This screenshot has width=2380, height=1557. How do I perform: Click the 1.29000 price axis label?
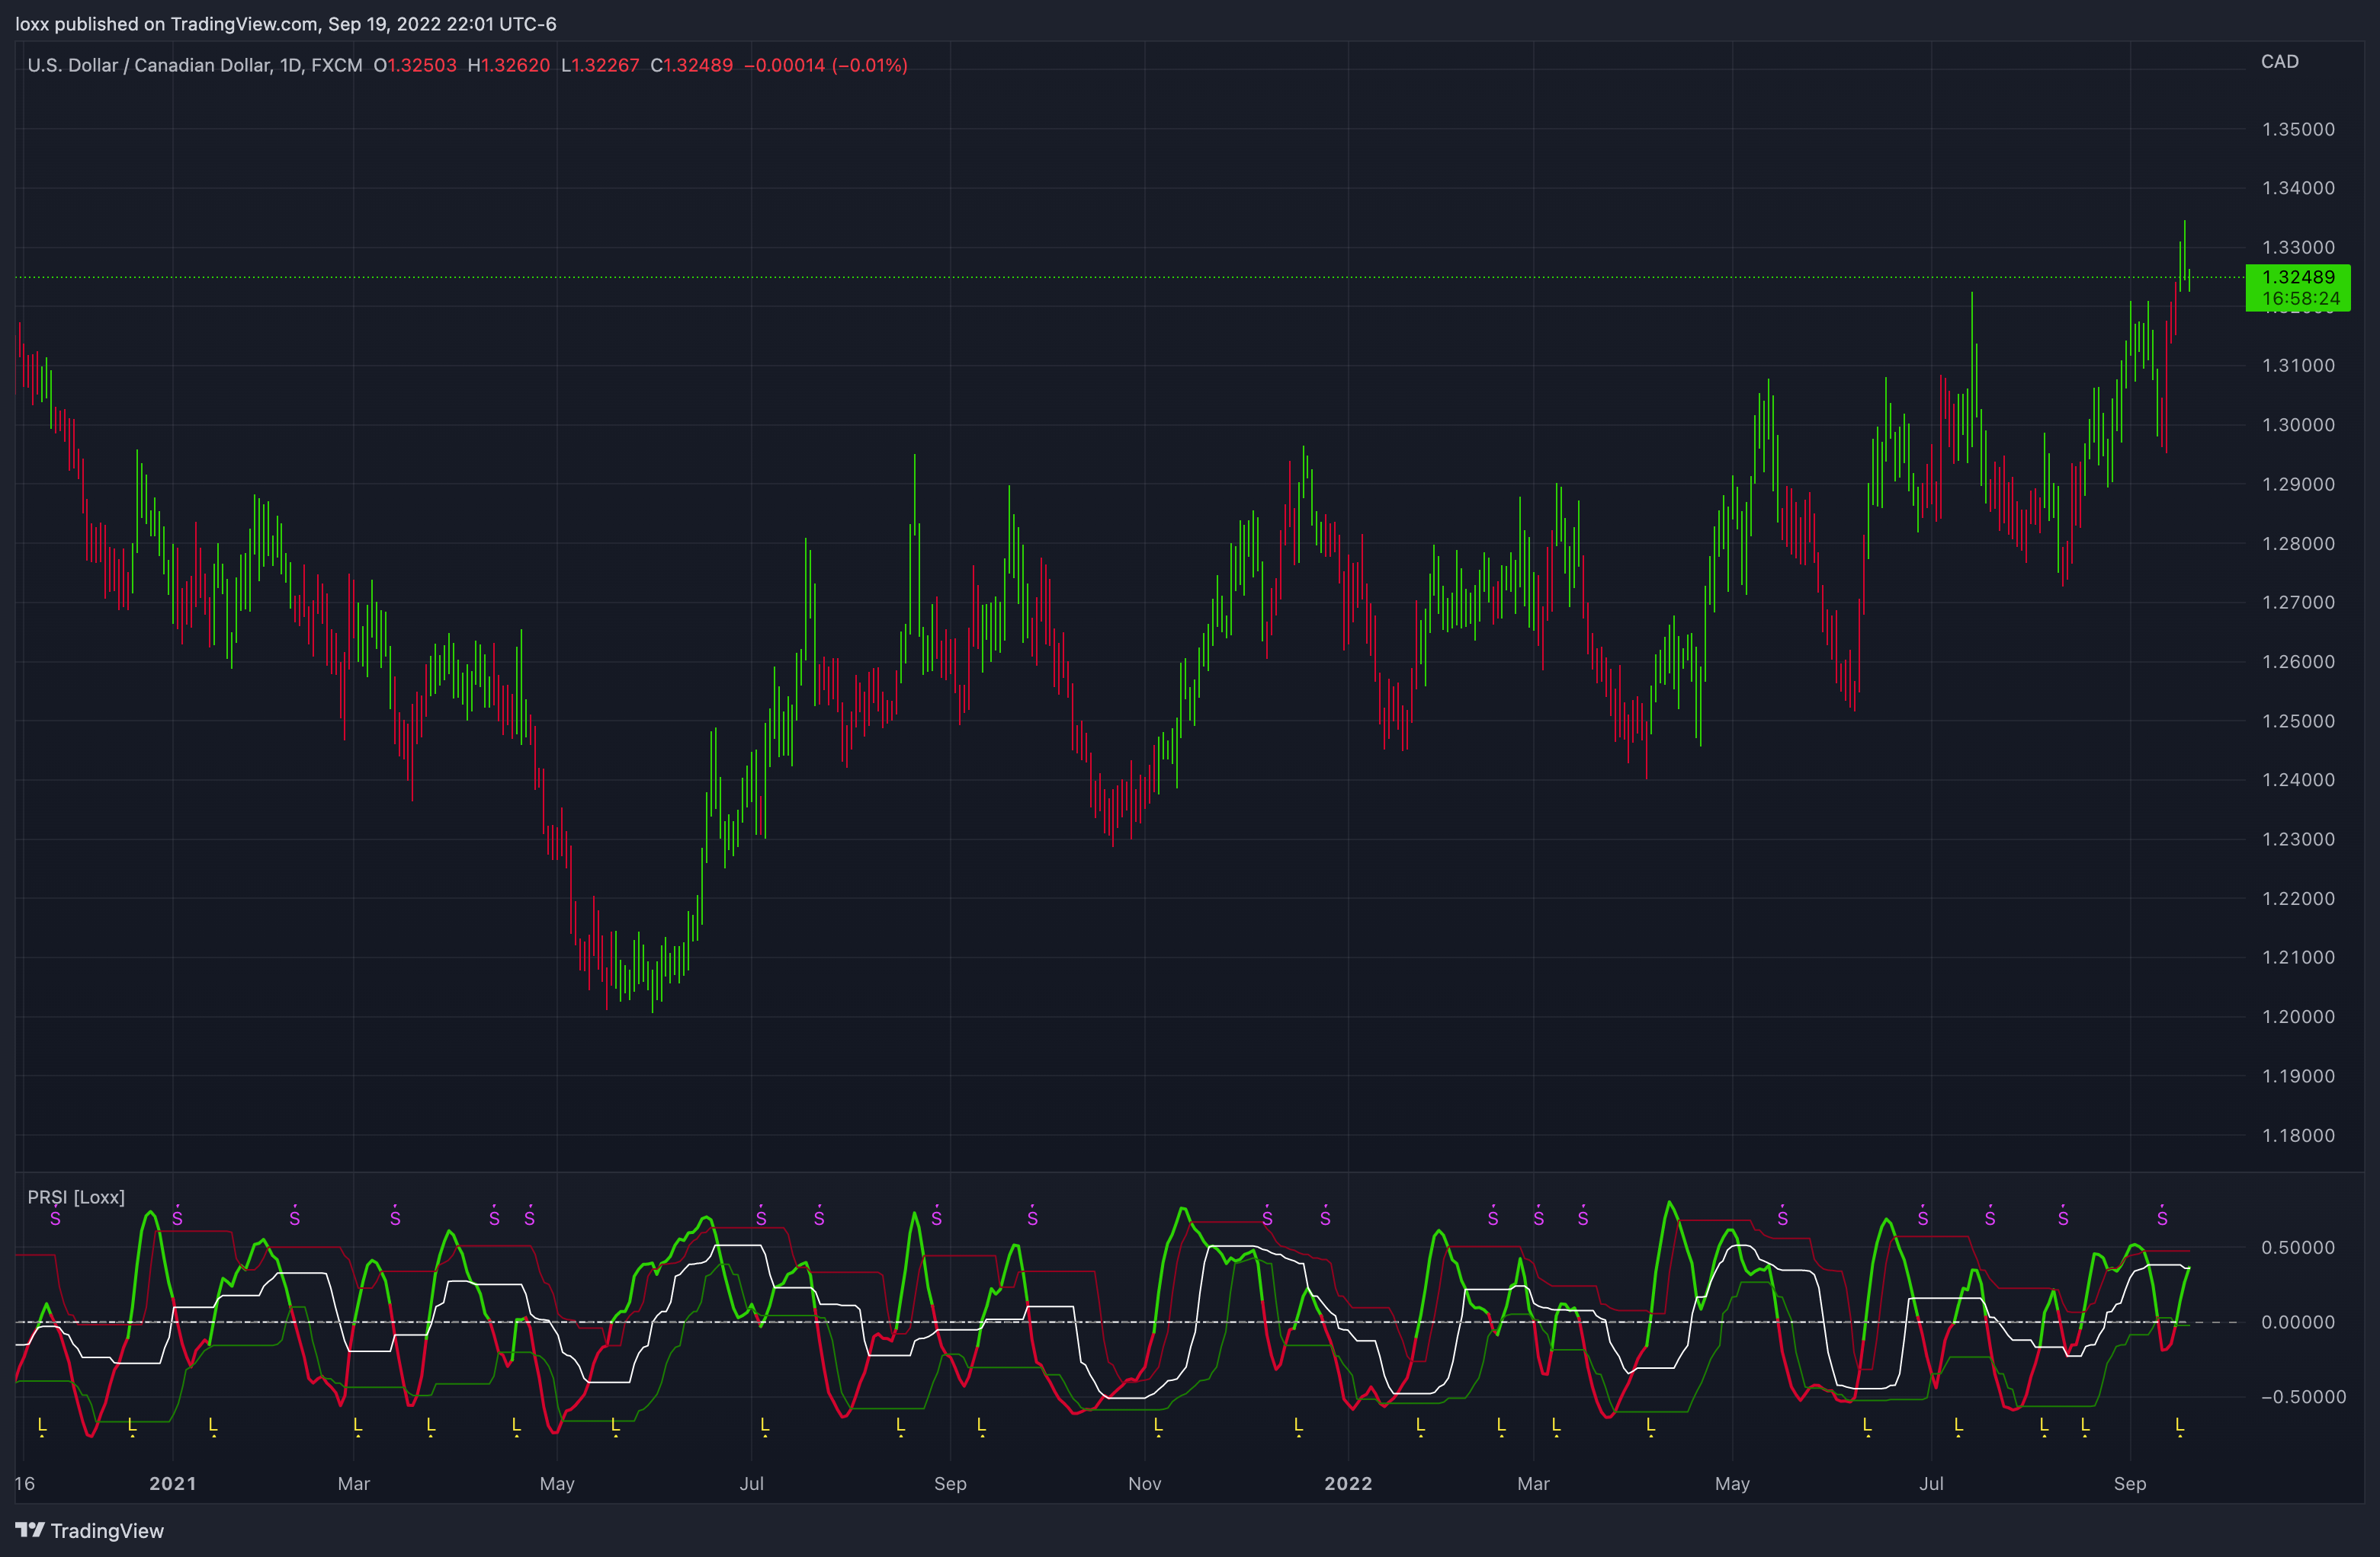coord(2299,484)
